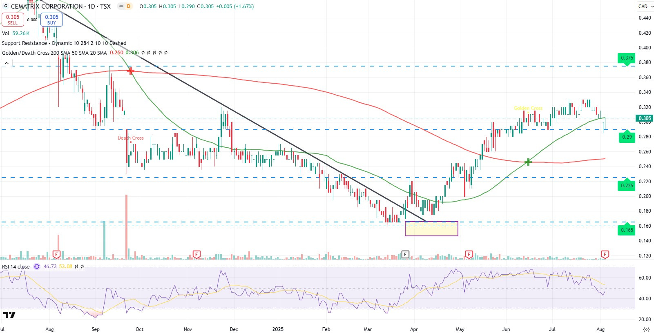Select the green 0.29 support price label
The height and width of the screenshot is (333, 654).
coord(627,137)
